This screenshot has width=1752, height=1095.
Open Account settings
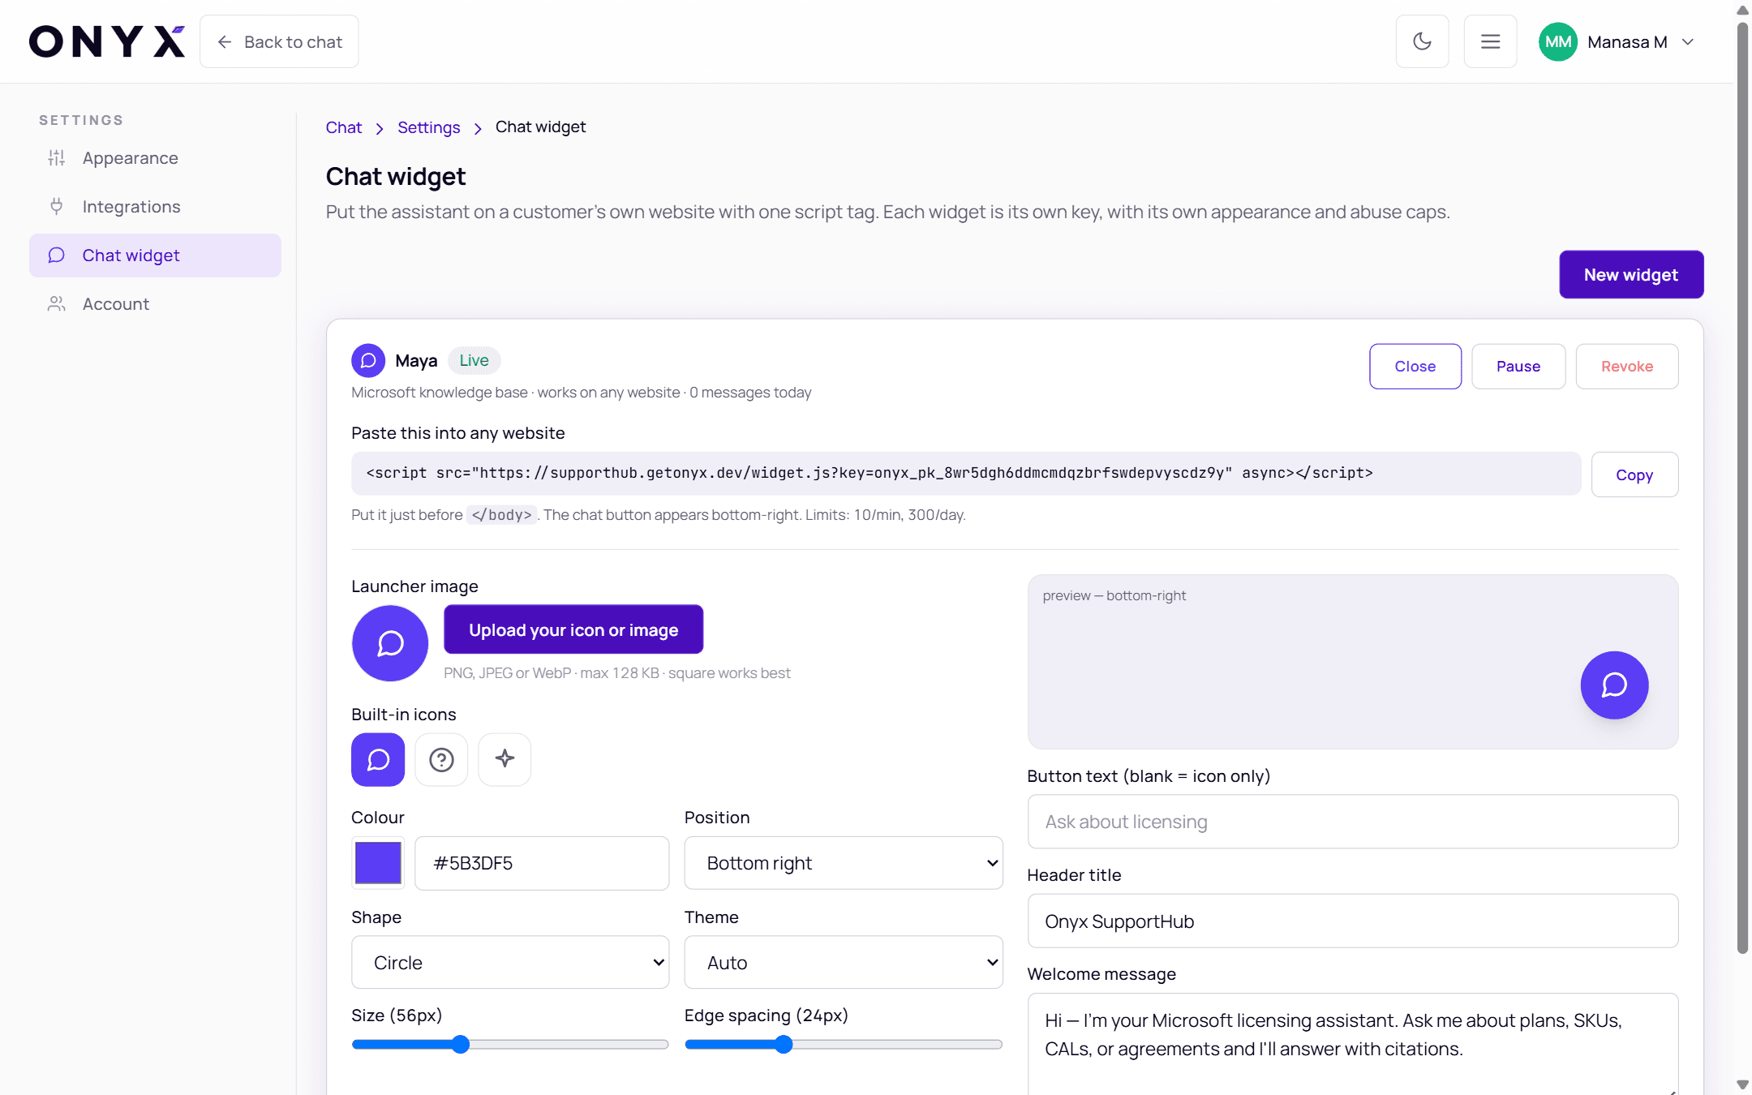(x=155, y=304)
